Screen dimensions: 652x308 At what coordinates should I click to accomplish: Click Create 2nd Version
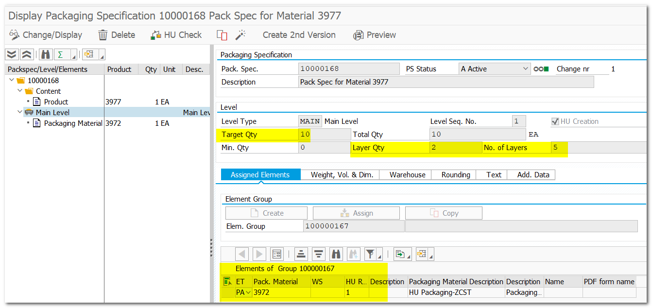tap(299, 34)
